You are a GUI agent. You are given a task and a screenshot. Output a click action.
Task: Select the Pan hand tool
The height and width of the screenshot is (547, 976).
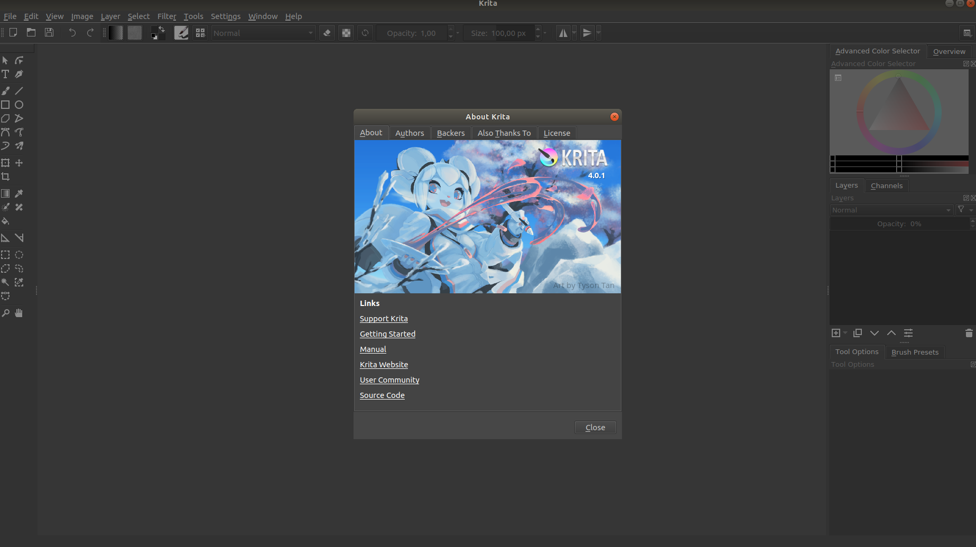coord(19,313)
